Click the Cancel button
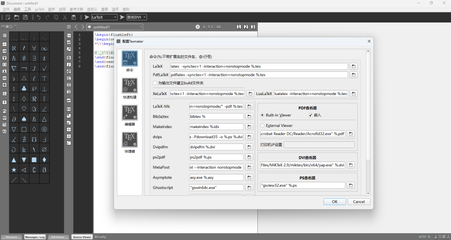Viewport: 451px width, 240px height. pos(359,202)
